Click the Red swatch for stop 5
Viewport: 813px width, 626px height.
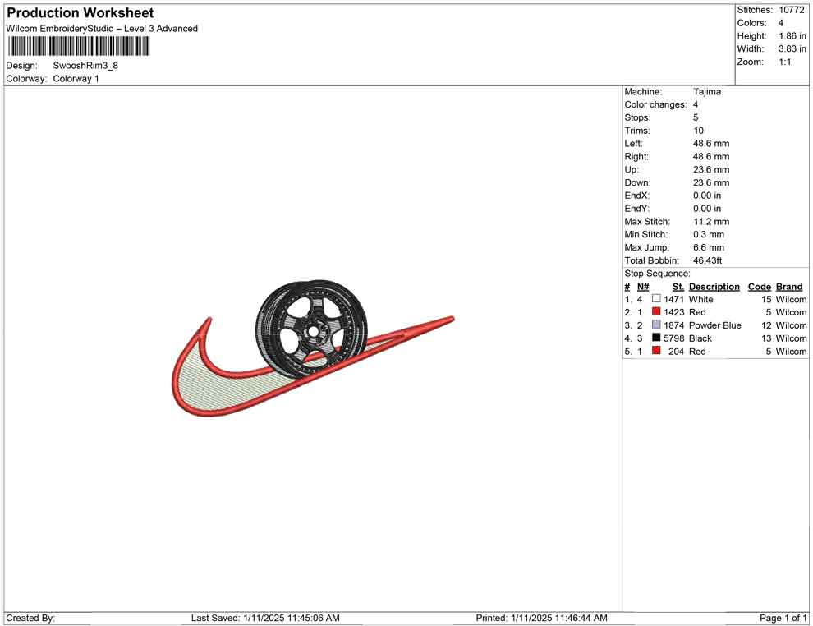point(656,351)
